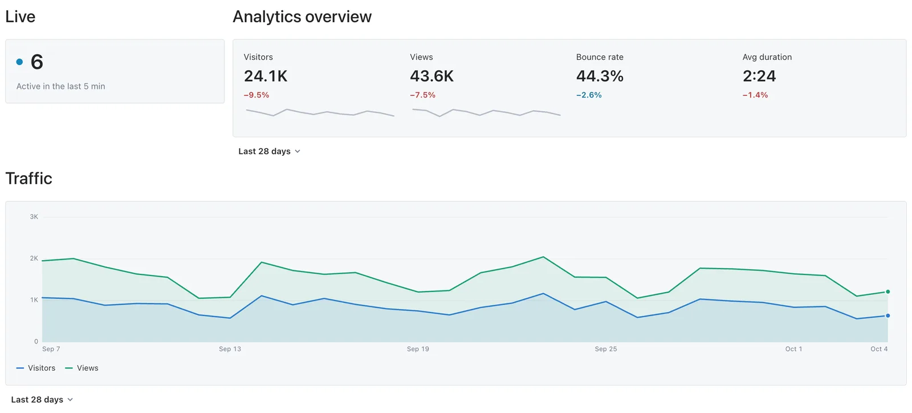Click the 2K y-axis label
912x413 pixels.
[34, 258]
